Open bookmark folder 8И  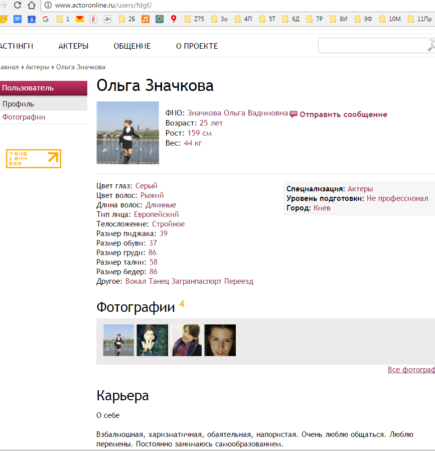339,19
